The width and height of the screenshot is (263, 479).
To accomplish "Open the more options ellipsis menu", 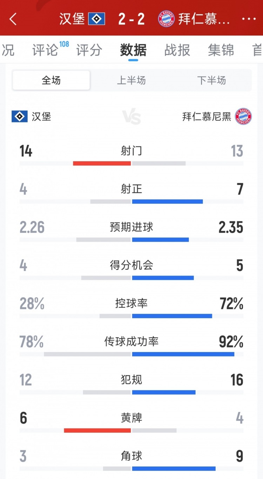I will click(250, 19).
